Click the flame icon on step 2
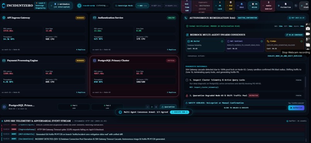Screen dimensions: 311x143 click(187, 96)
